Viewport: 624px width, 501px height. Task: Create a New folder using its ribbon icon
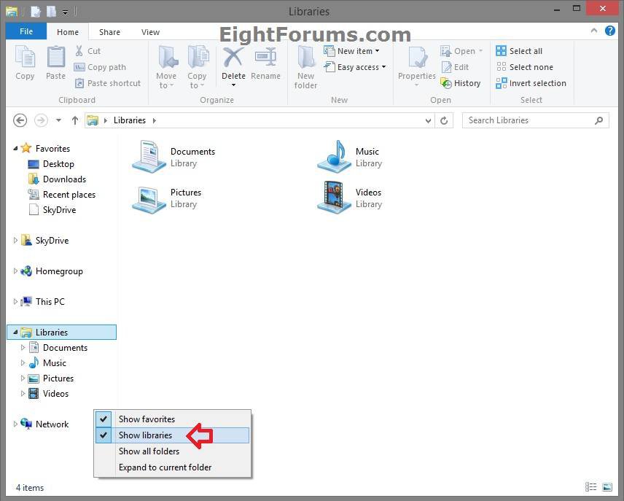(x=305, y=68)
